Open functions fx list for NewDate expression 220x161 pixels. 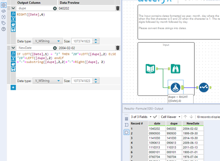[13, 53]
